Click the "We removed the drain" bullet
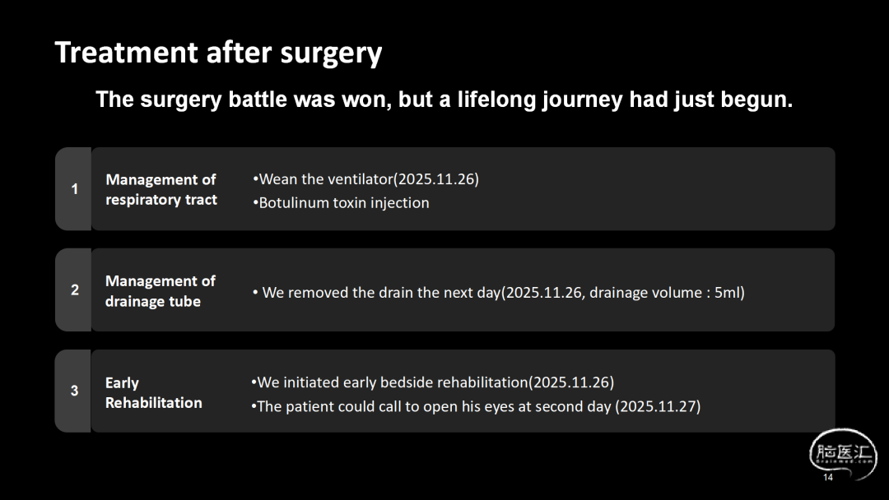Screen dimensions: 889x500 (498, 293)
